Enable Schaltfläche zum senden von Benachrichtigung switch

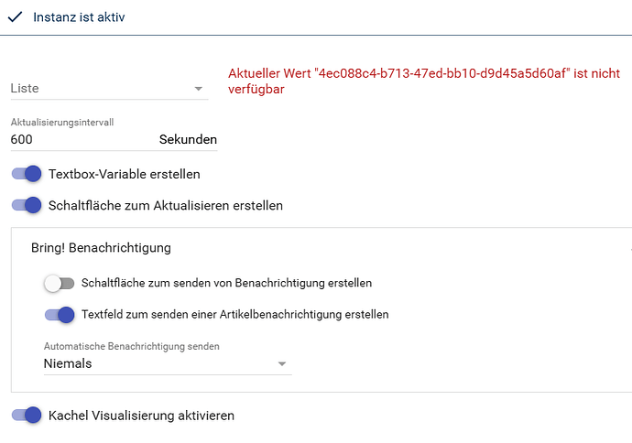(60, 283)
